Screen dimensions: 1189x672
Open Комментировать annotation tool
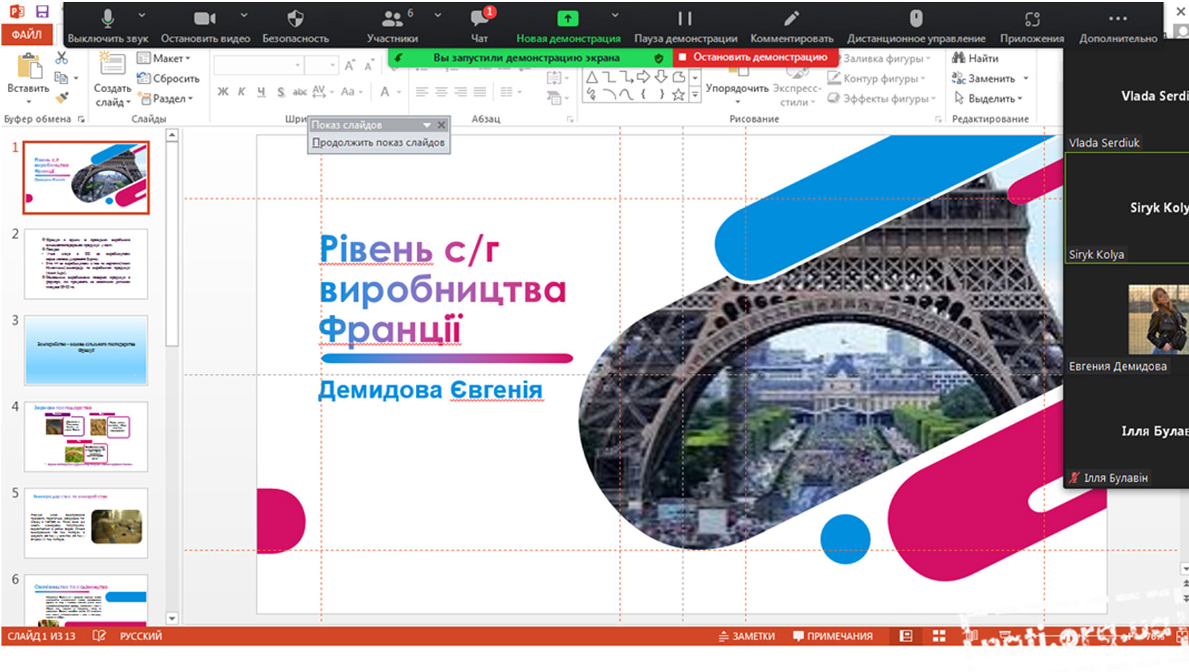coord(791,26)
